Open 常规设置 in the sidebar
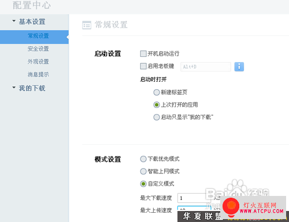The height and width of the screenshot is (222, 289). pyautogui.click(x=34, y=37)
